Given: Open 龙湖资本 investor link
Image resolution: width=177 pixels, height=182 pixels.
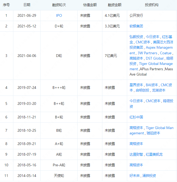Looking at the screenshot, I should (159, 90).
